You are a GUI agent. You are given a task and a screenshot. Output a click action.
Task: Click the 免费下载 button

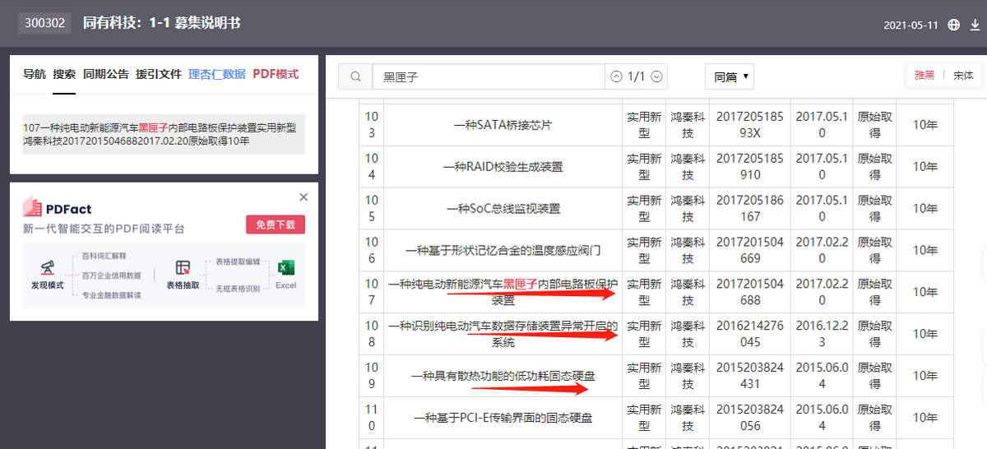coord(276,224)
